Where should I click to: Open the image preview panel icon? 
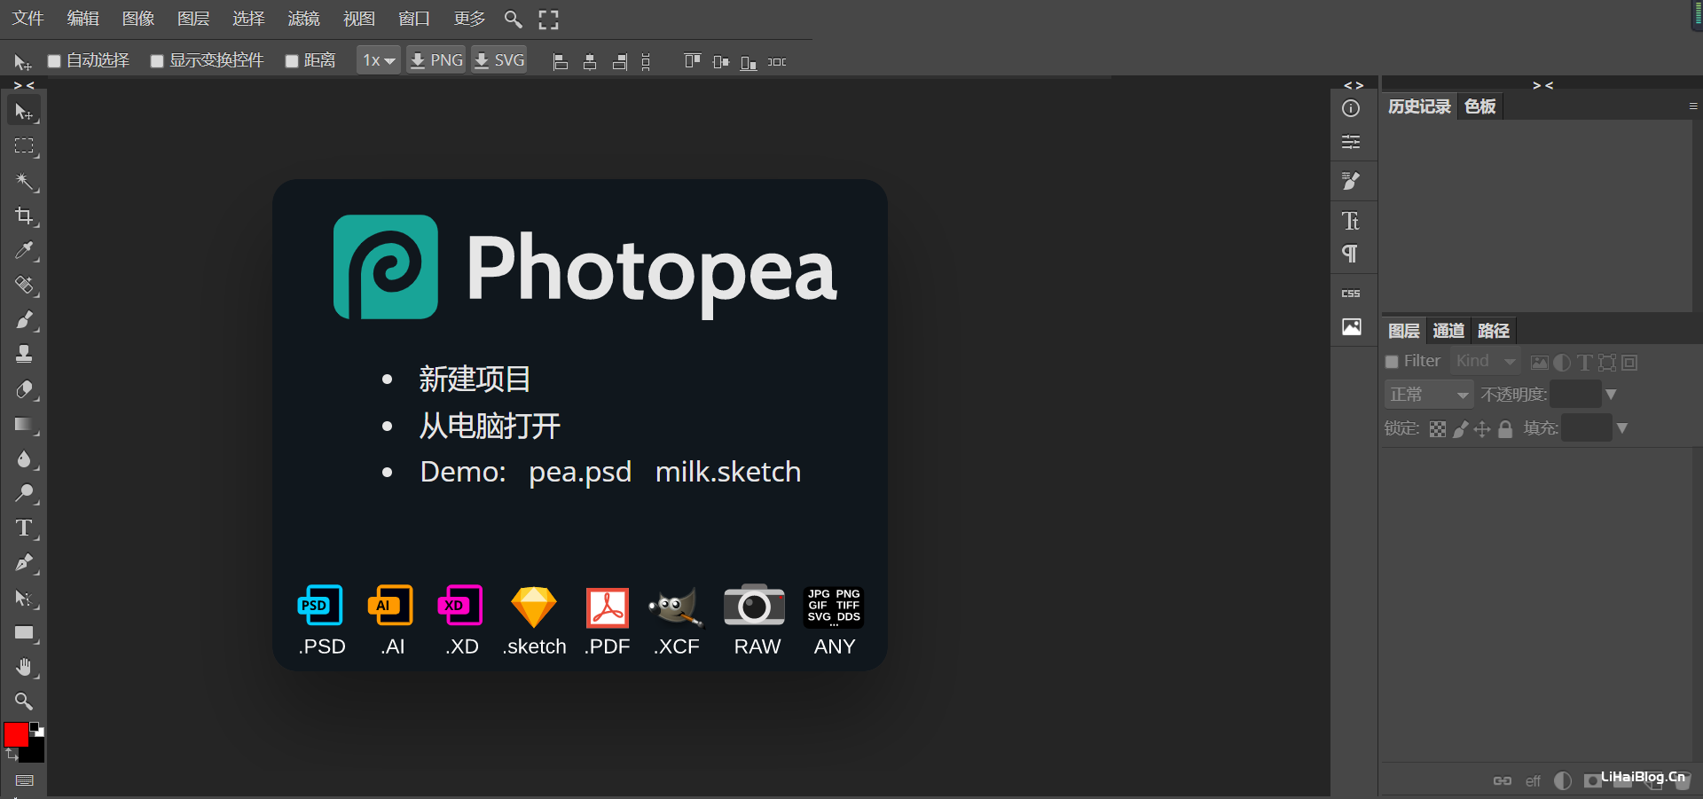[1351, 327]
